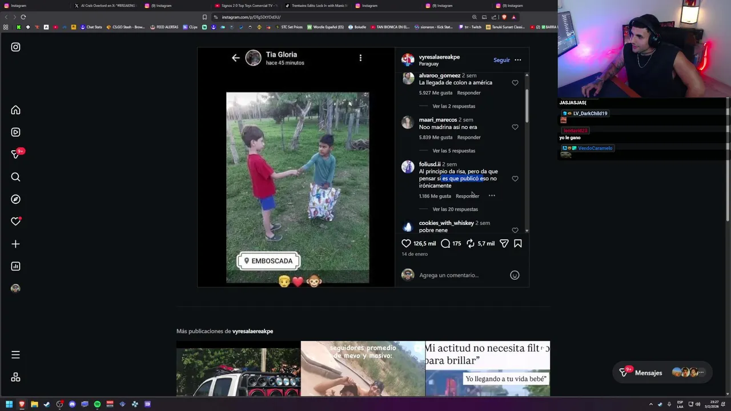
Task: Open the dashboard chart icon in sidebar
Action: click(15, 266)
